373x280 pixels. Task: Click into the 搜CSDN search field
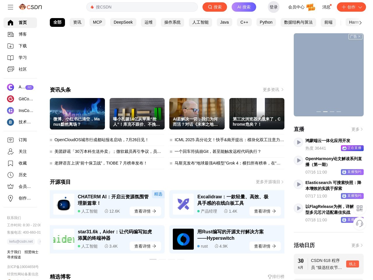point(142,7)
